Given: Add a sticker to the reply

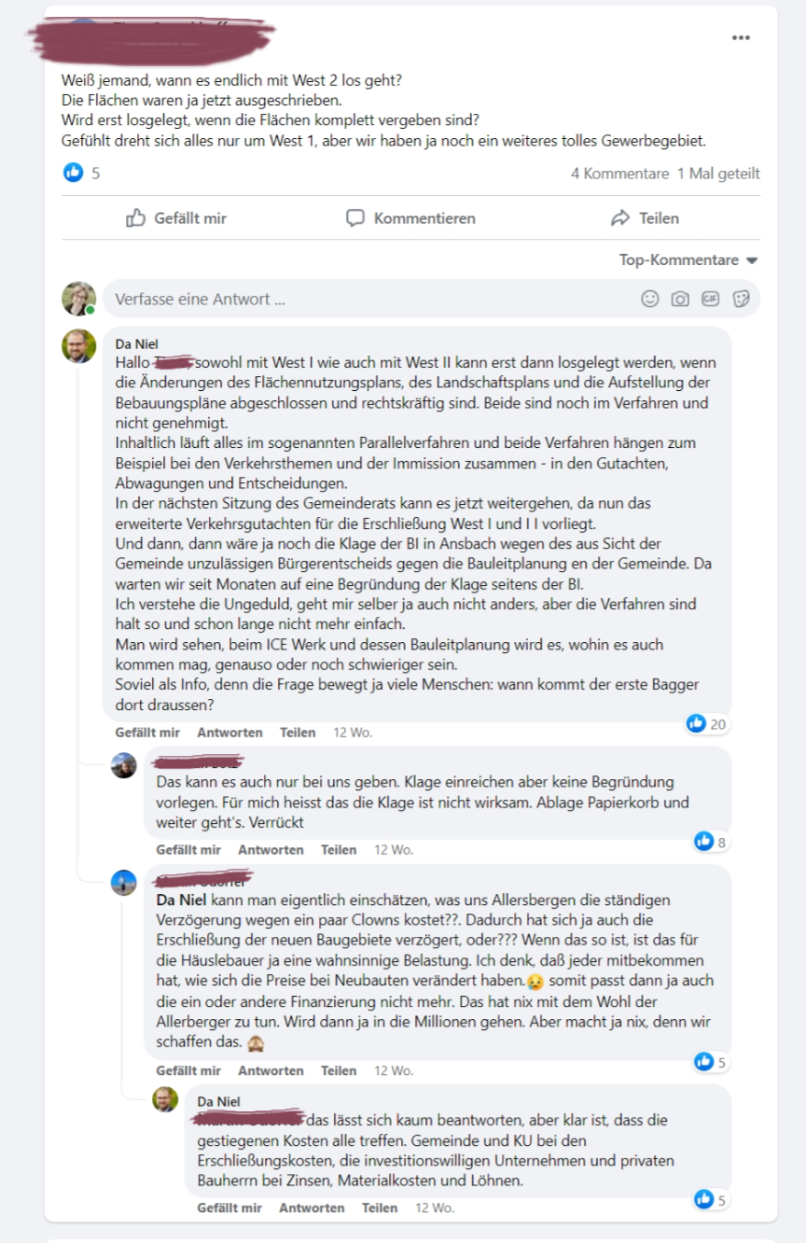Looking at the screenshot, I should (742, 299).
